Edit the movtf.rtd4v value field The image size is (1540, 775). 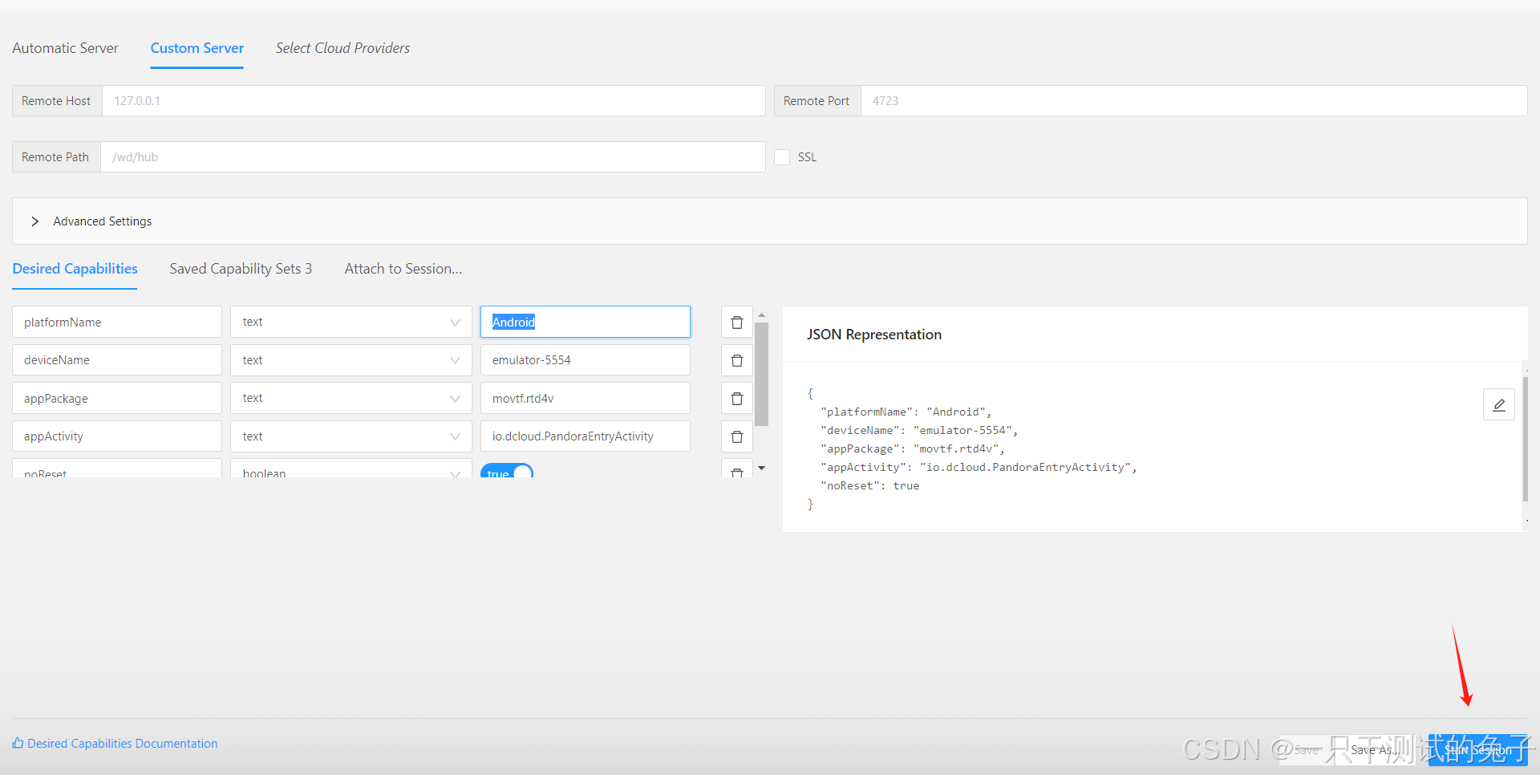coord(585,398)
